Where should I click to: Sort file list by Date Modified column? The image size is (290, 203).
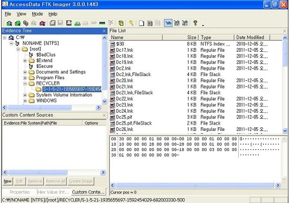point(252,38)
